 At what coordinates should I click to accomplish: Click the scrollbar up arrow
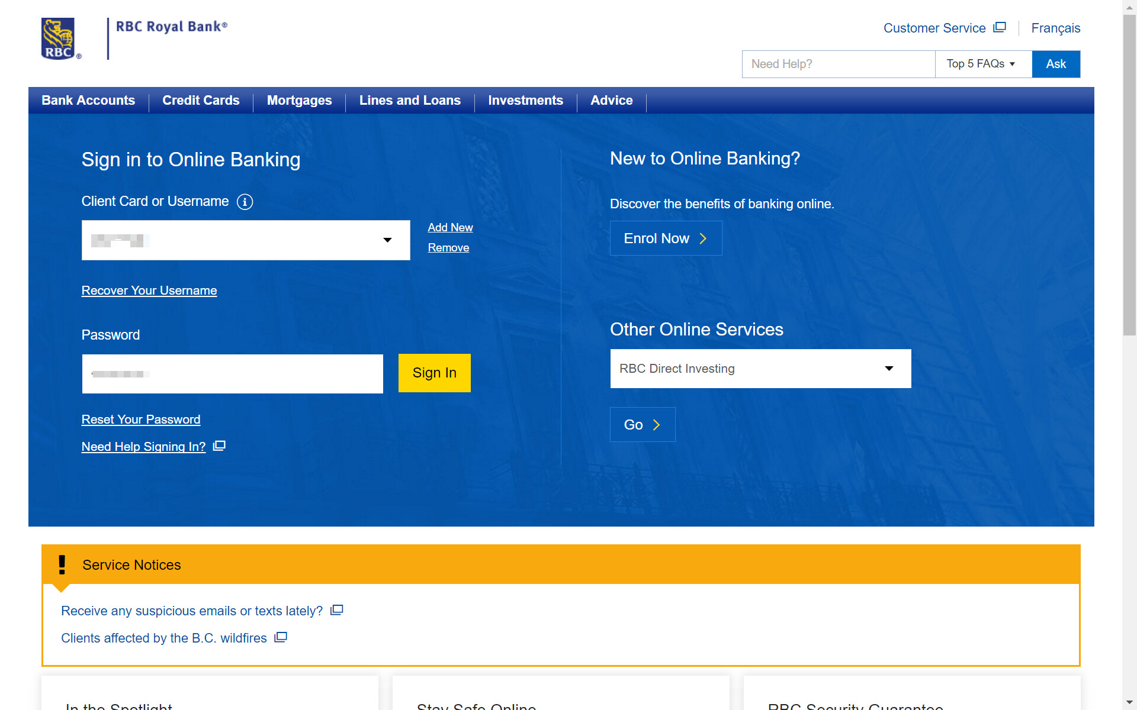1129,7
